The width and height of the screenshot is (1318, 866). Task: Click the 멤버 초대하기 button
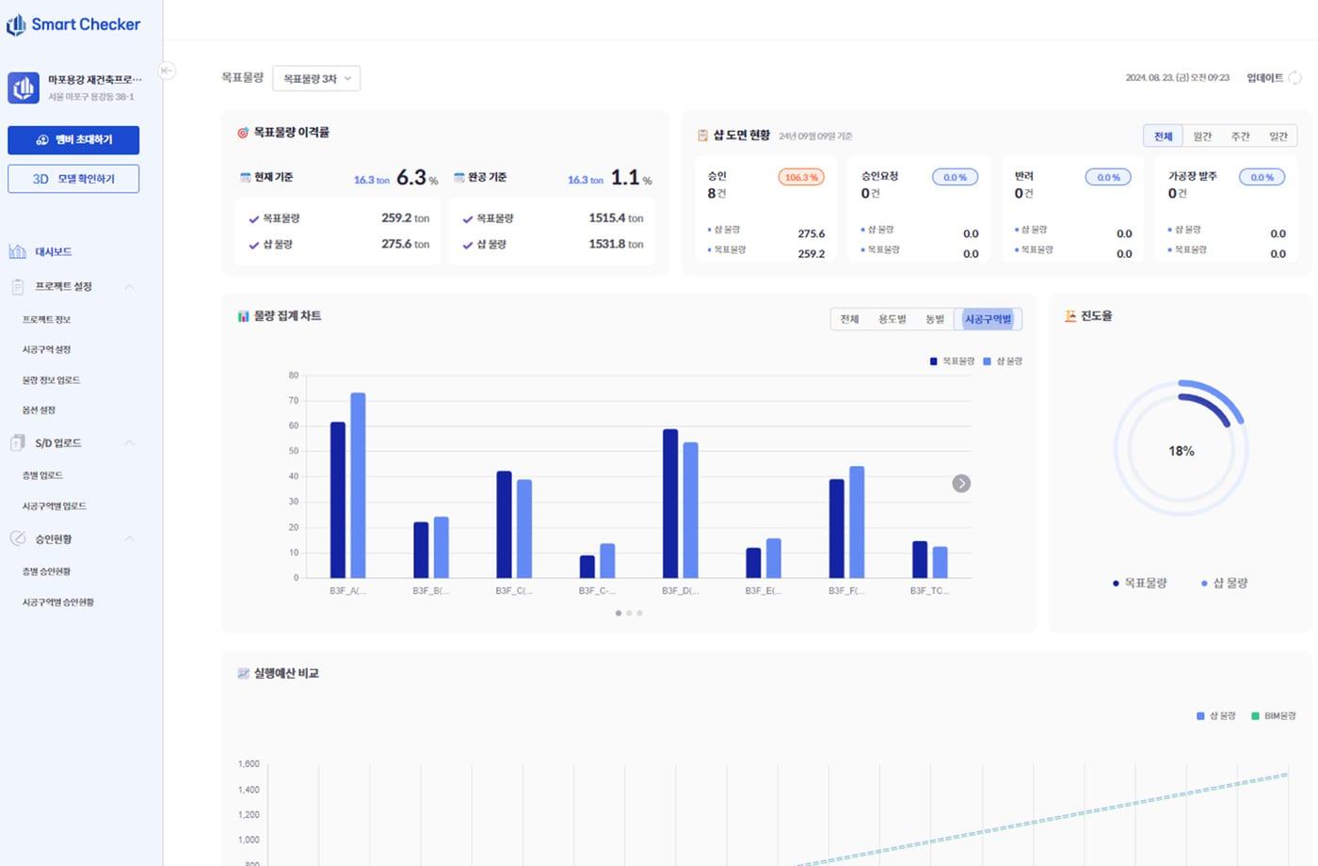[x=73, y=140]
